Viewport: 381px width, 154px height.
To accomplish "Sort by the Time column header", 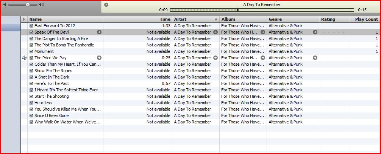I will 138,19.
